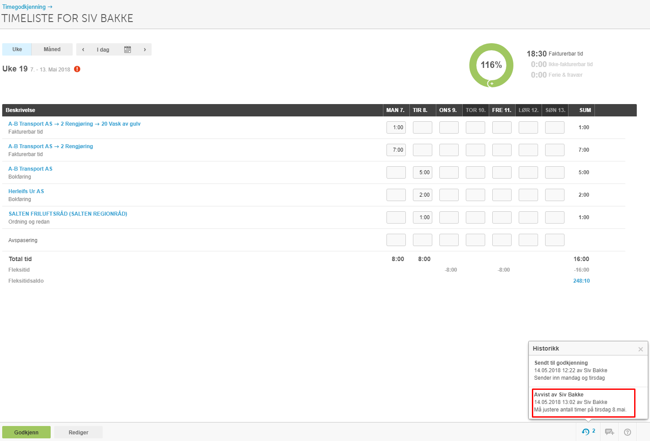The height and width of the screenshot is (441, 650).
Task: Click the plus marker on the 116% ring
Action: coord(492,83)
